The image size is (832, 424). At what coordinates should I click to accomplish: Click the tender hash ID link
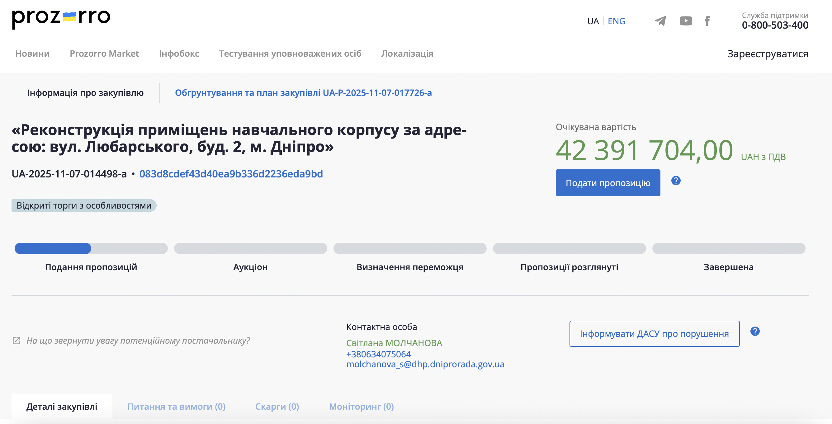pyautogui.click(x=231, y=174)
